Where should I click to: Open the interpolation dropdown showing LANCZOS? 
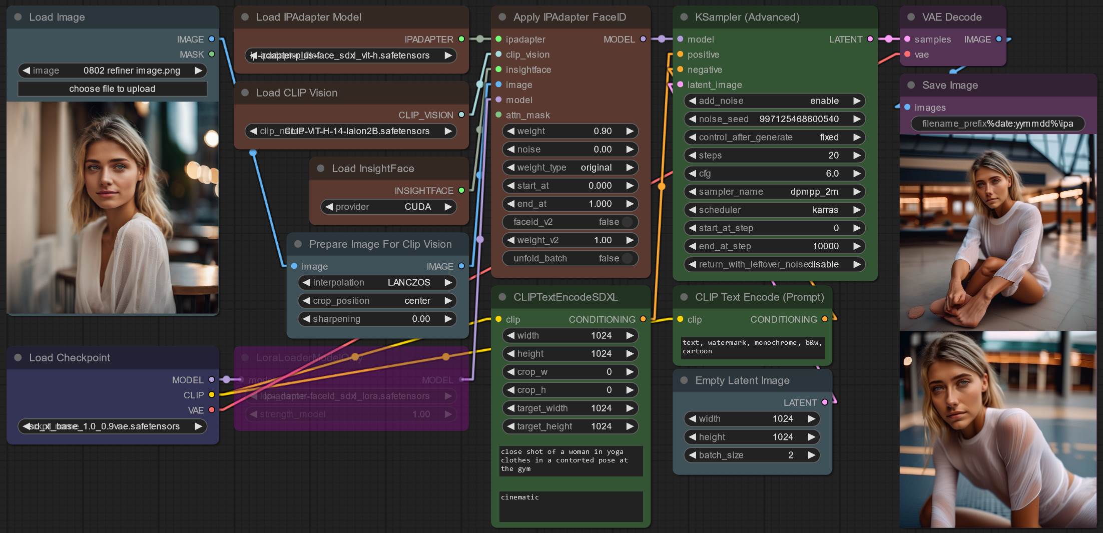click(377, 282)
